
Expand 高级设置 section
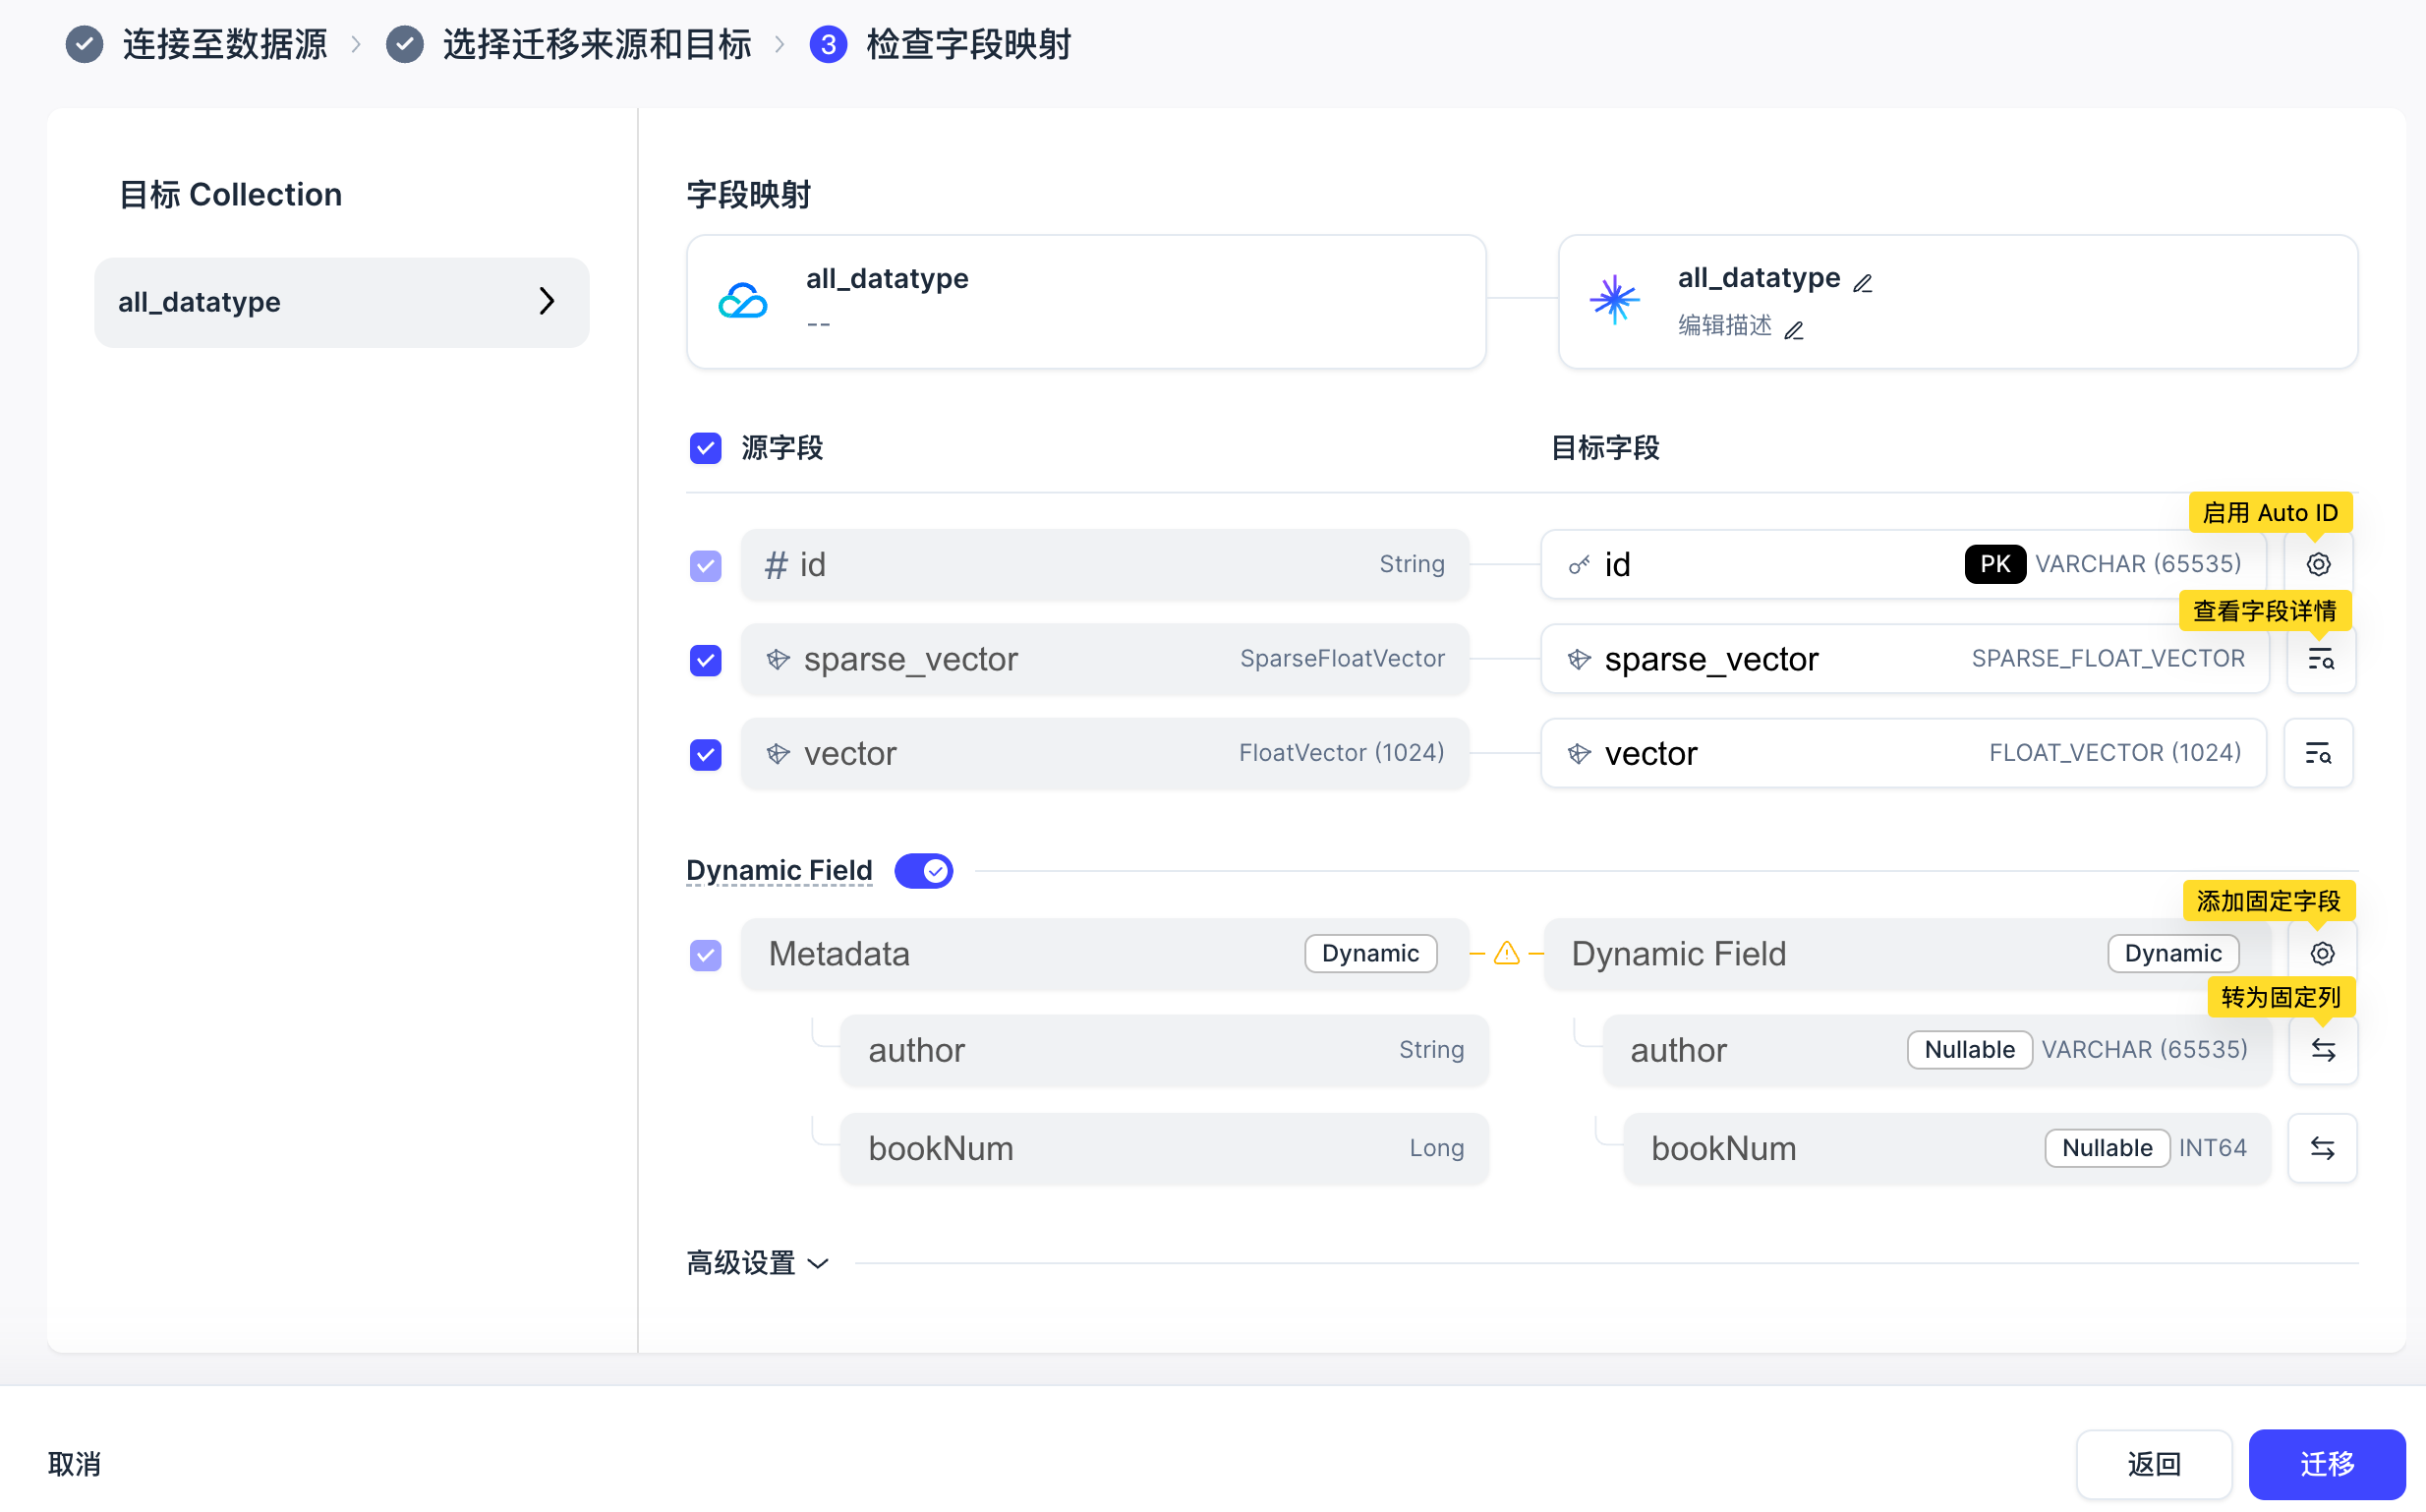(x=758, y=1263)
